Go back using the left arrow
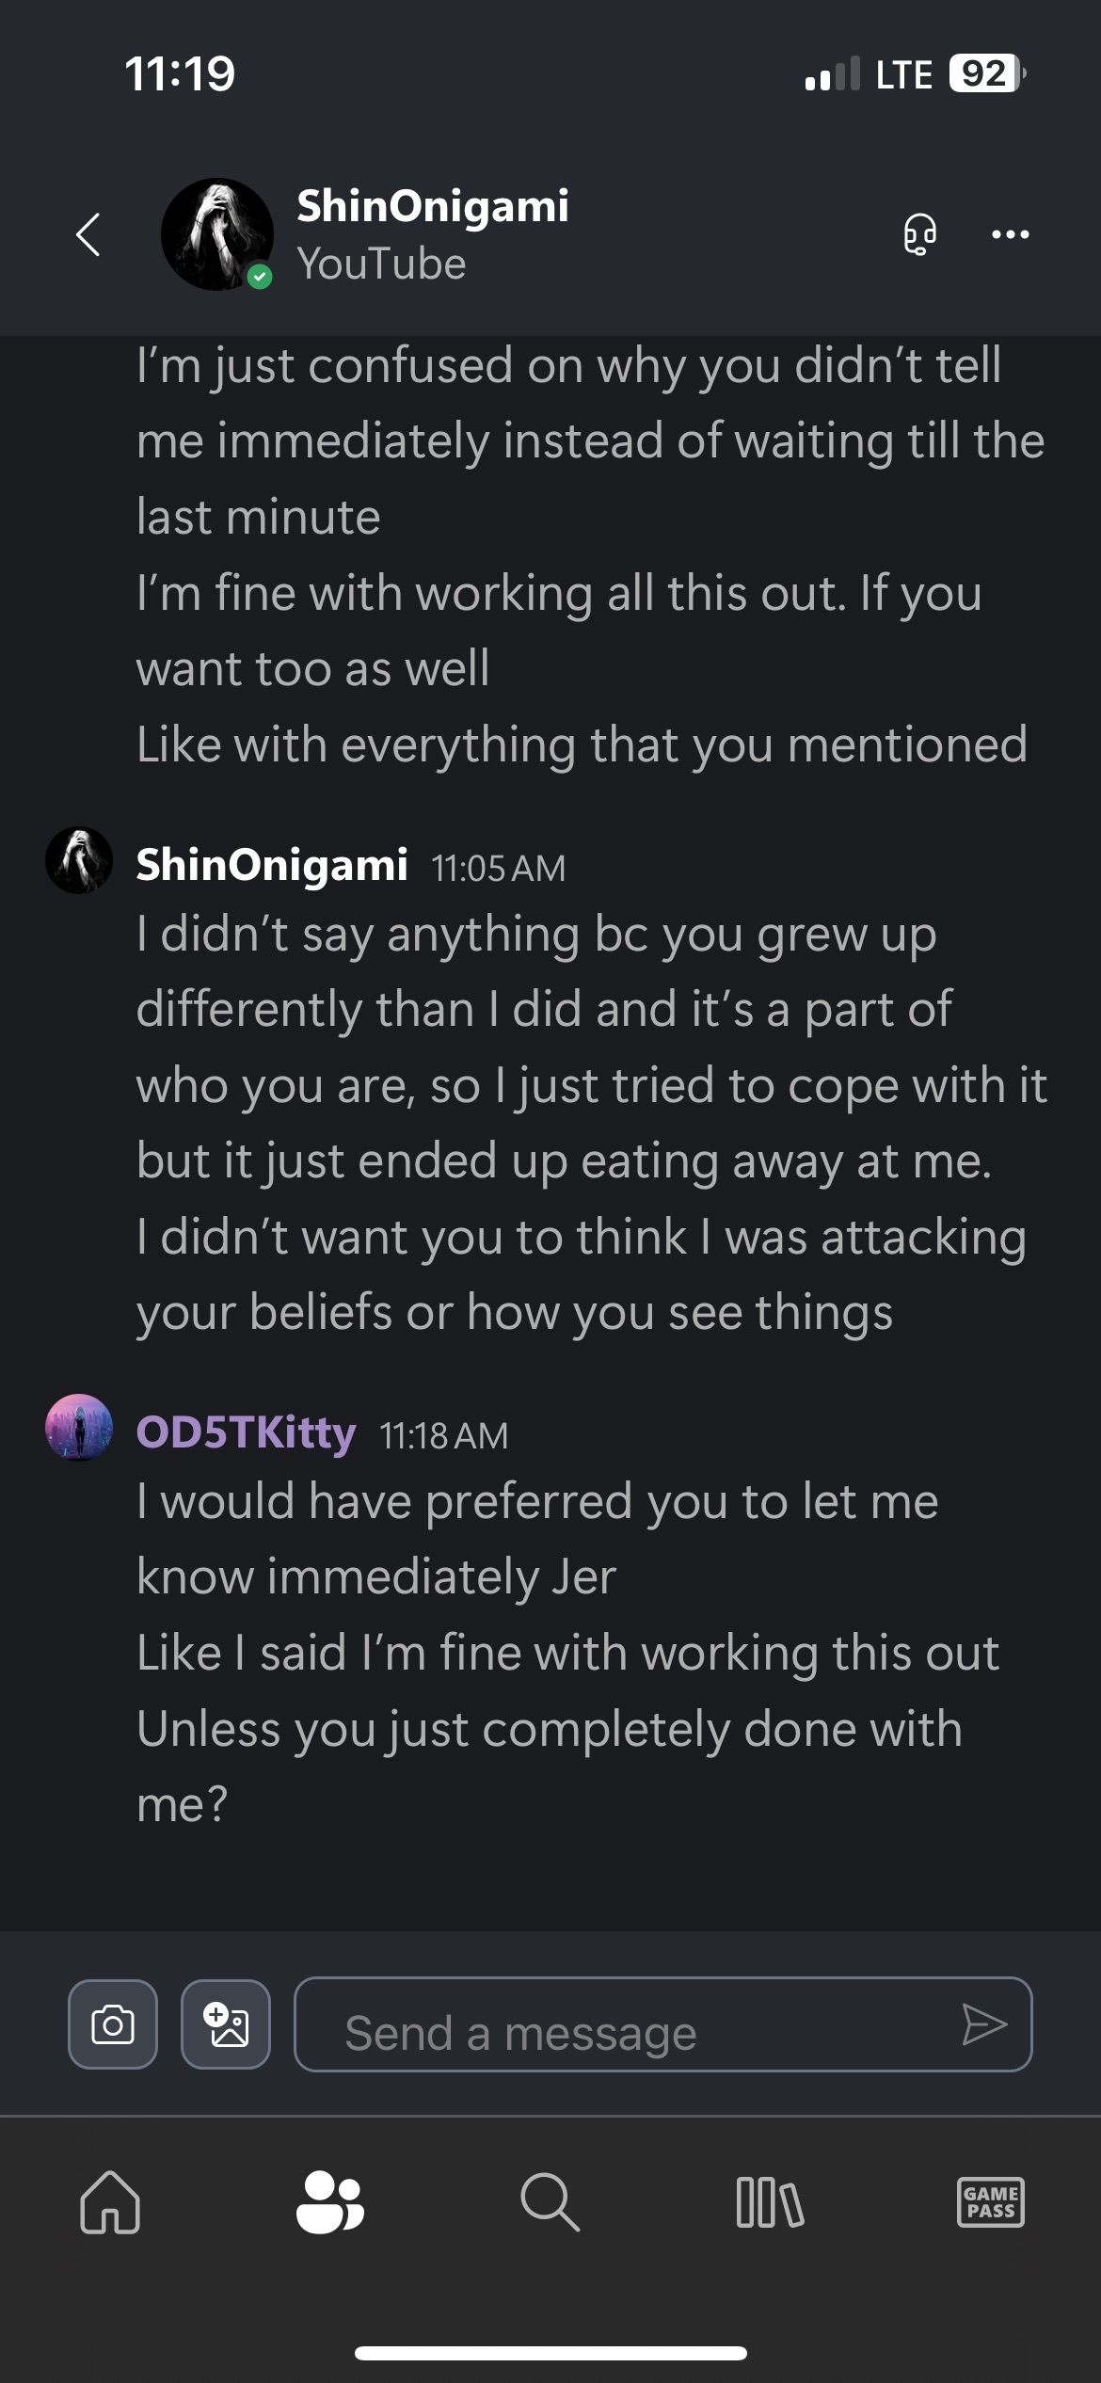This screenshot has height=2383, width=1101. (x=88, y=234)
